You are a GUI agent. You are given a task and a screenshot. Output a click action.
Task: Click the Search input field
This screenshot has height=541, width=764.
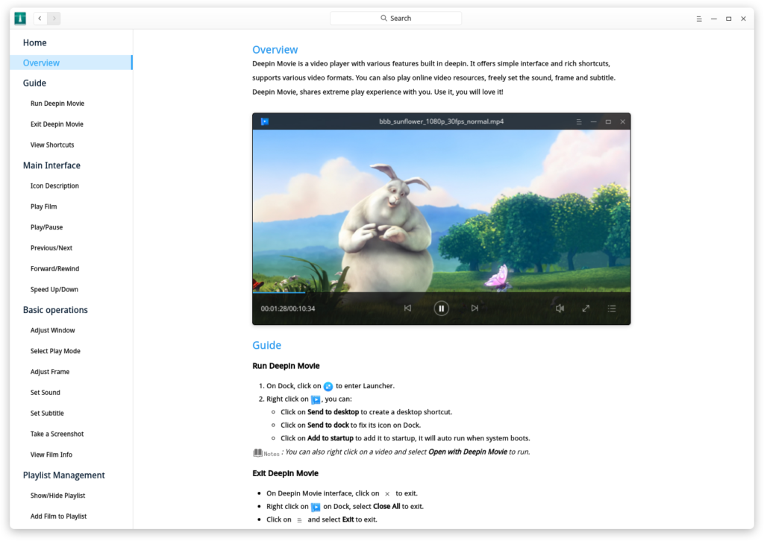395,18
